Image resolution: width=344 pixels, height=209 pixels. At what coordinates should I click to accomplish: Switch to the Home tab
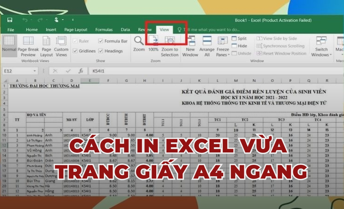click(x=32, y=30)
